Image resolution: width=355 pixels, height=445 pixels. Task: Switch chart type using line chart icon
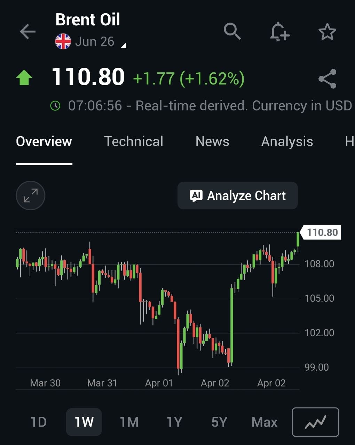click(x=315, y=422)
